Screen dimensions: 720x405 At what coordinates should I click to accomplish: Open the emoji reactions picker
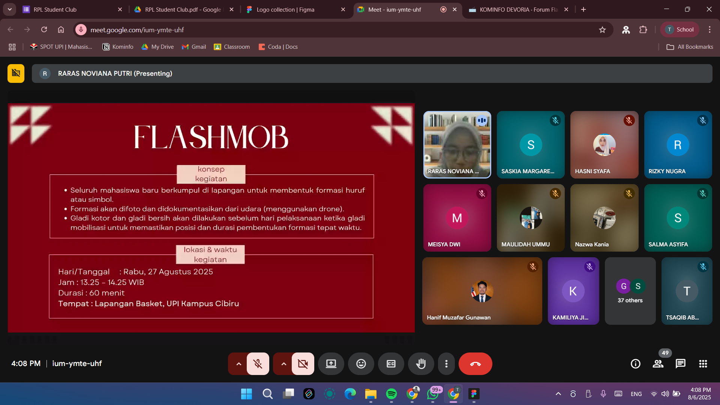(x=361, y=363)
